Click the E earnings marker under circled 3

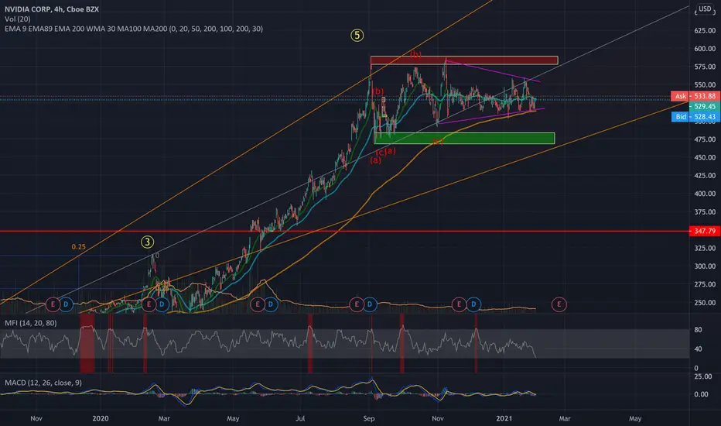point(149,304)
